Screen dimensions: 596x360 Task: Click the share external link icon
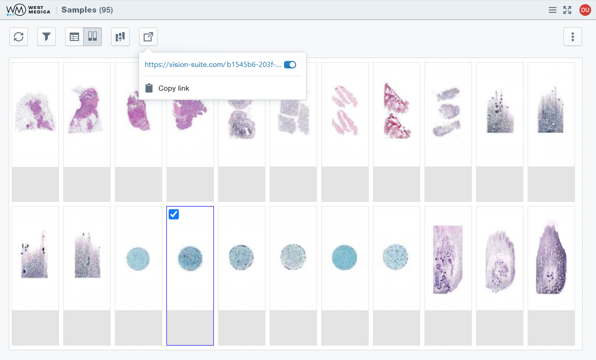click(148, 37)
